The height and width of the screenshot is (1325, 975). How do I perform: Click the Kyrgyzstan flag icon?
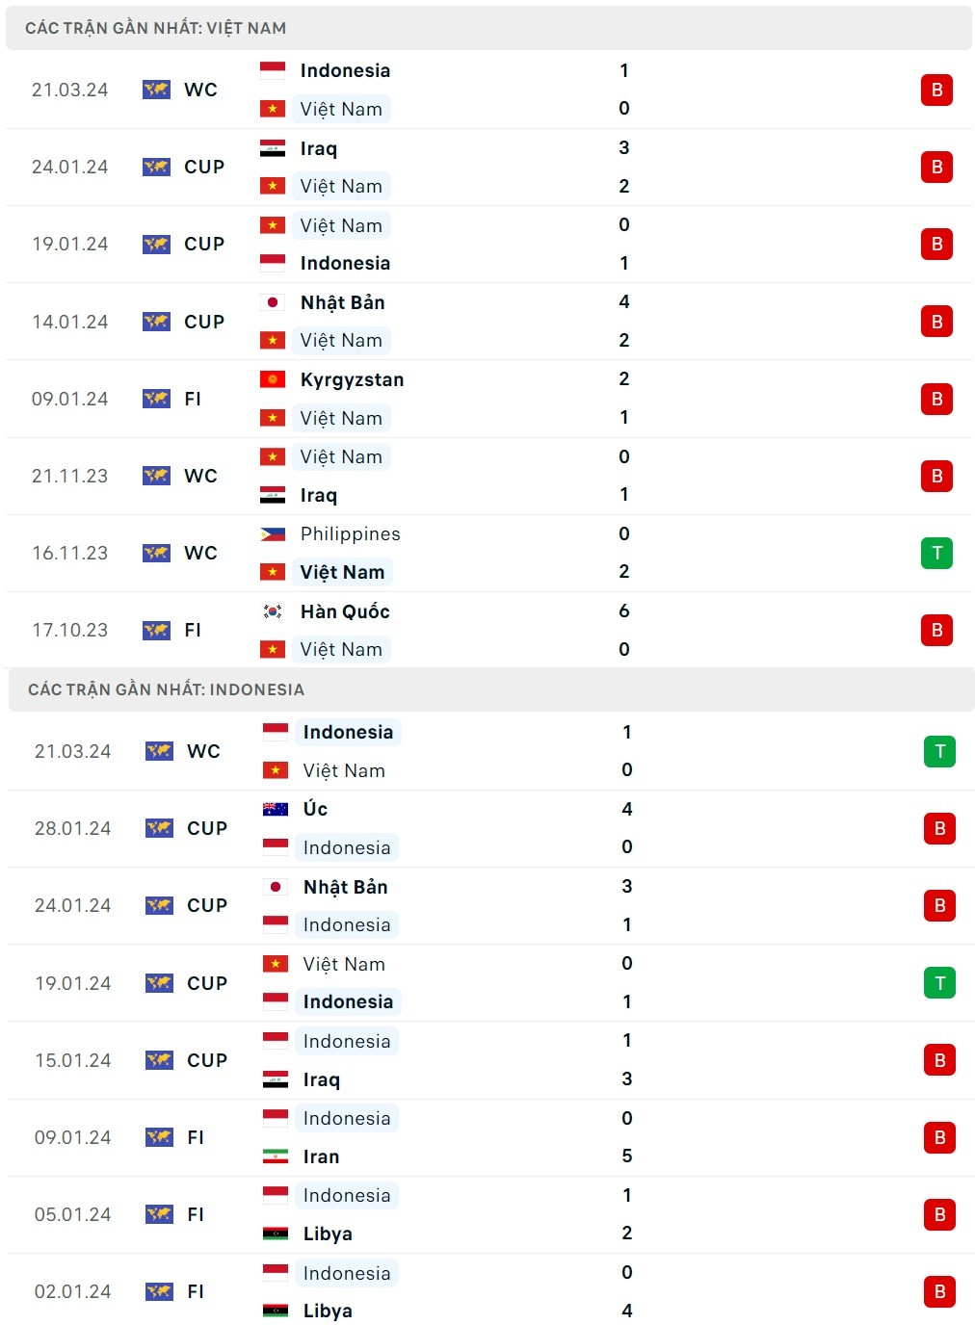point(273,379)
